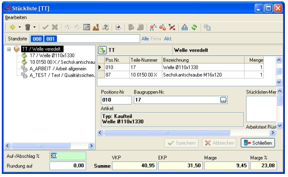This screenshot has width=288, height=177.
Task: Click the stacked boxes structure toolbar icon
Action: 96,27
